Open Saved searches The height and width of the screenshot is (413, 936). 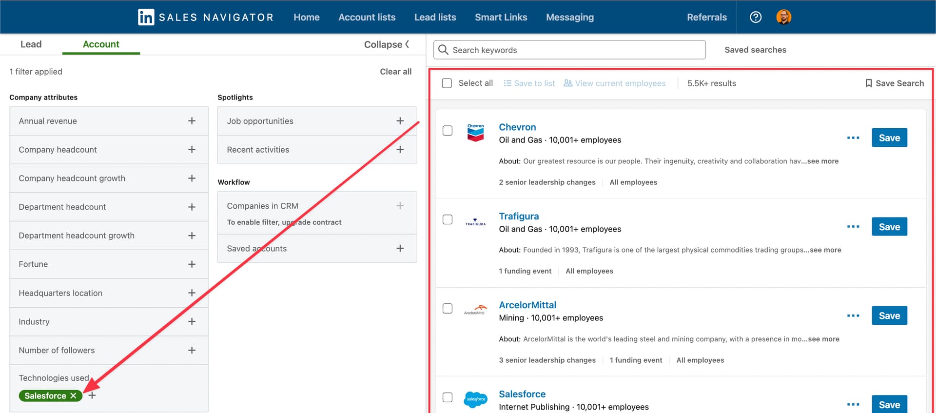(755, 50)
